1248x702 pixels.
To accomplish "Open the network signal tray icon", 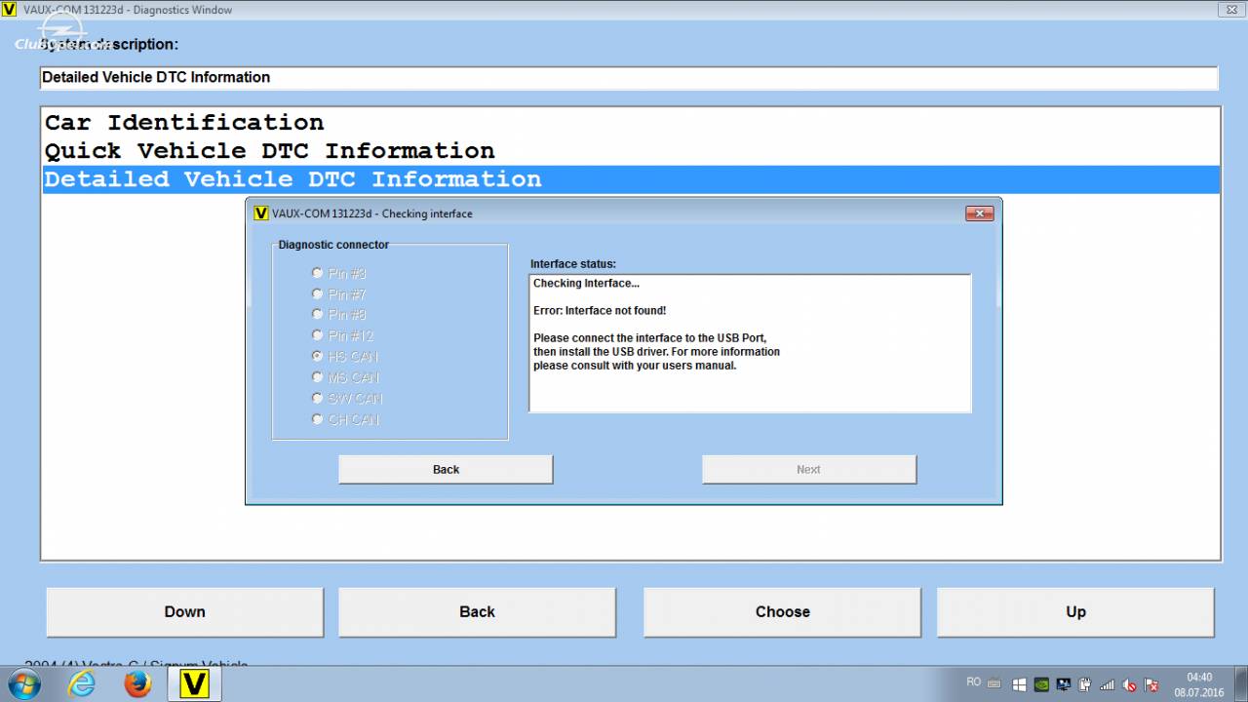I will click(x=1107, y=684).
